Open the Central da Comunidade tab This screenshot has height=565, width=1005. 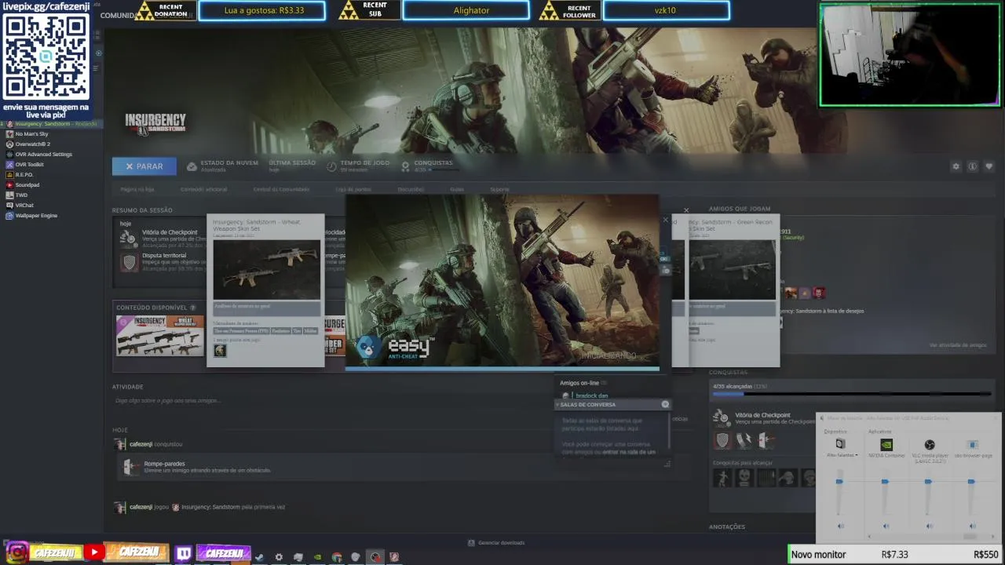281,189
